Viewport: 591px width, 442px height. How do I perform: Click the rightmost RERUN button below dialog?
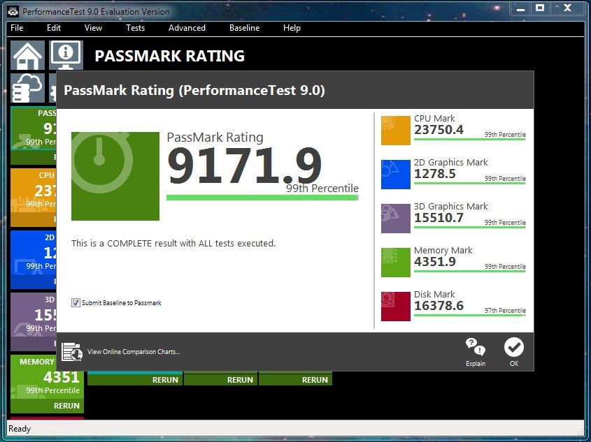(x=315, y=380)
